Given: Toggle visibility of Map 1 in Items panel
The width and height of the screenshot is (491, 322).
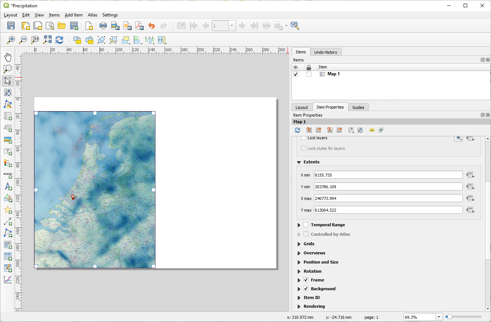Looking at the screenshot, I should point(295,74).
